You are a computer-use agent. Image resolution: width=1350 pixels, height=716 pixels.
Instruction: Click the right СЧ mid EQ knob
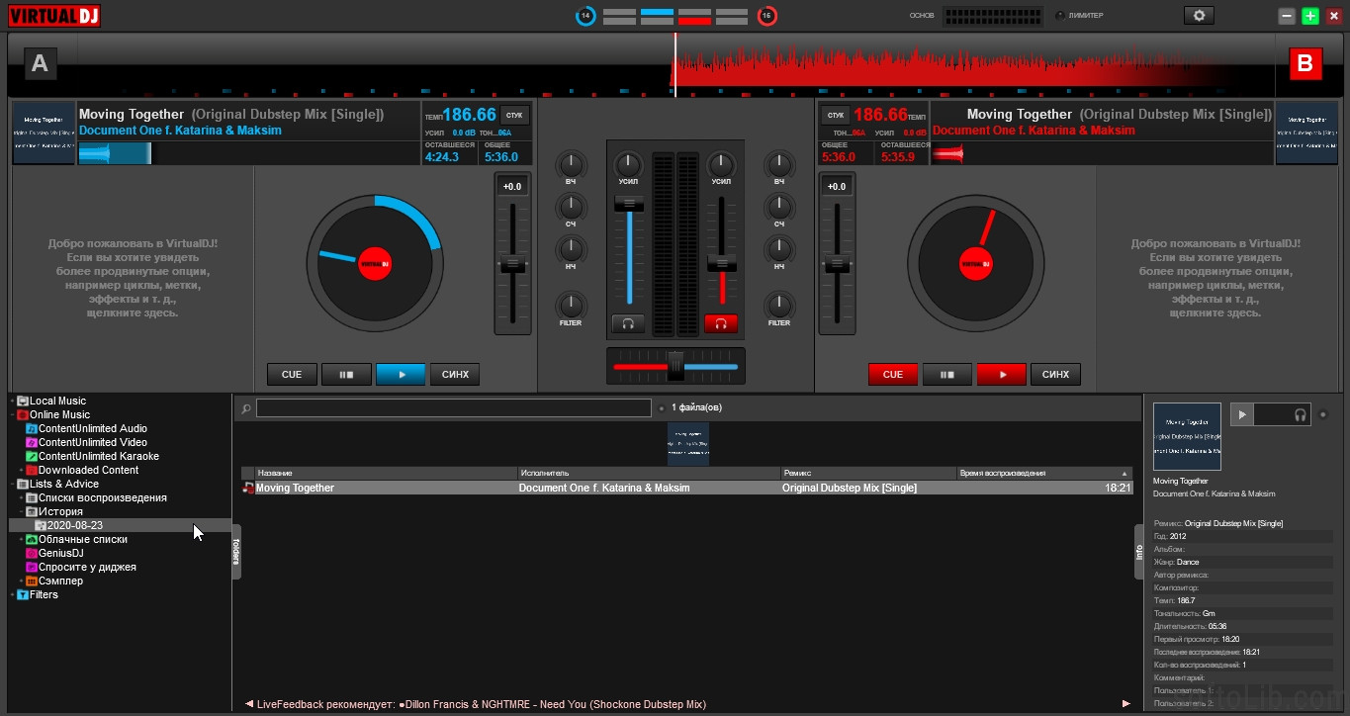coord(779,207)
